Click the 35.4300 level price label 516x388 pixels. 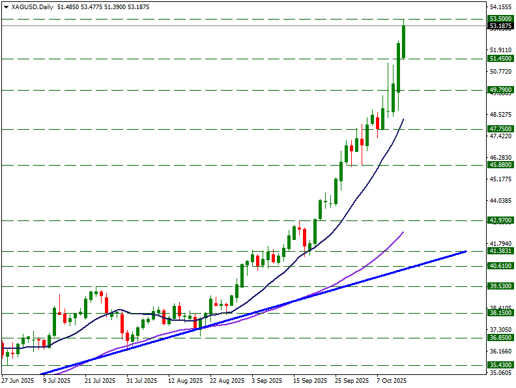pyautogui.click(x=500, y=365)
